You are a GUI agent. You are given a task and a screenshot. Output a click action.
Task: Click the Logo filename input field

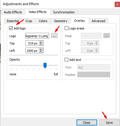(x=37, y=36)
